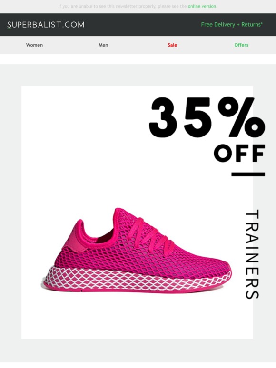Open the green Offers tab
The width and height of the screenshot is (276, 368).
coord(241,45)
